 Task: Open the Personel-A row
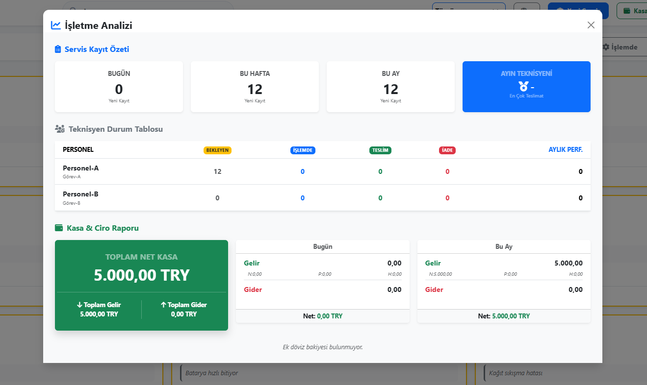81,171
